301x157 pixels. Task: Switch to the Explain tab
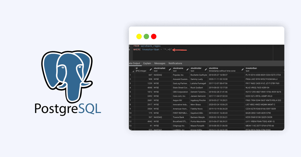(147, 63)
